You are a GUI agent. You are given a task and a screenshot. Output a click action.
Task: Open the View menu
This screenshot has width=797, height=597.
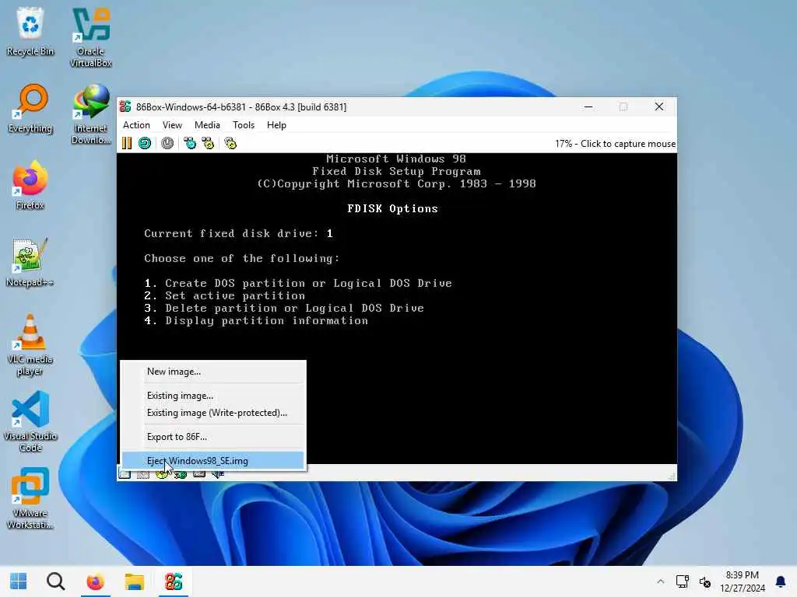pyautogui.click(x=172, y=125)
